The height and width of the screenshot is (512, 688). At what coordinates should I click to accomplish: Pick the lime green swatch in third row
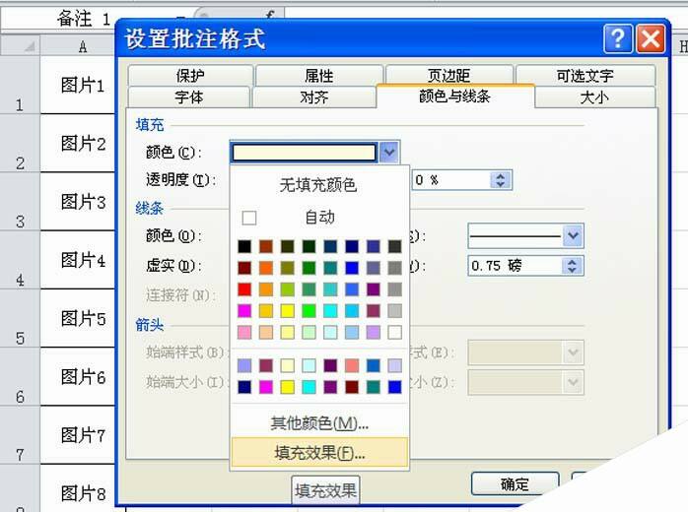pos(288,289)
